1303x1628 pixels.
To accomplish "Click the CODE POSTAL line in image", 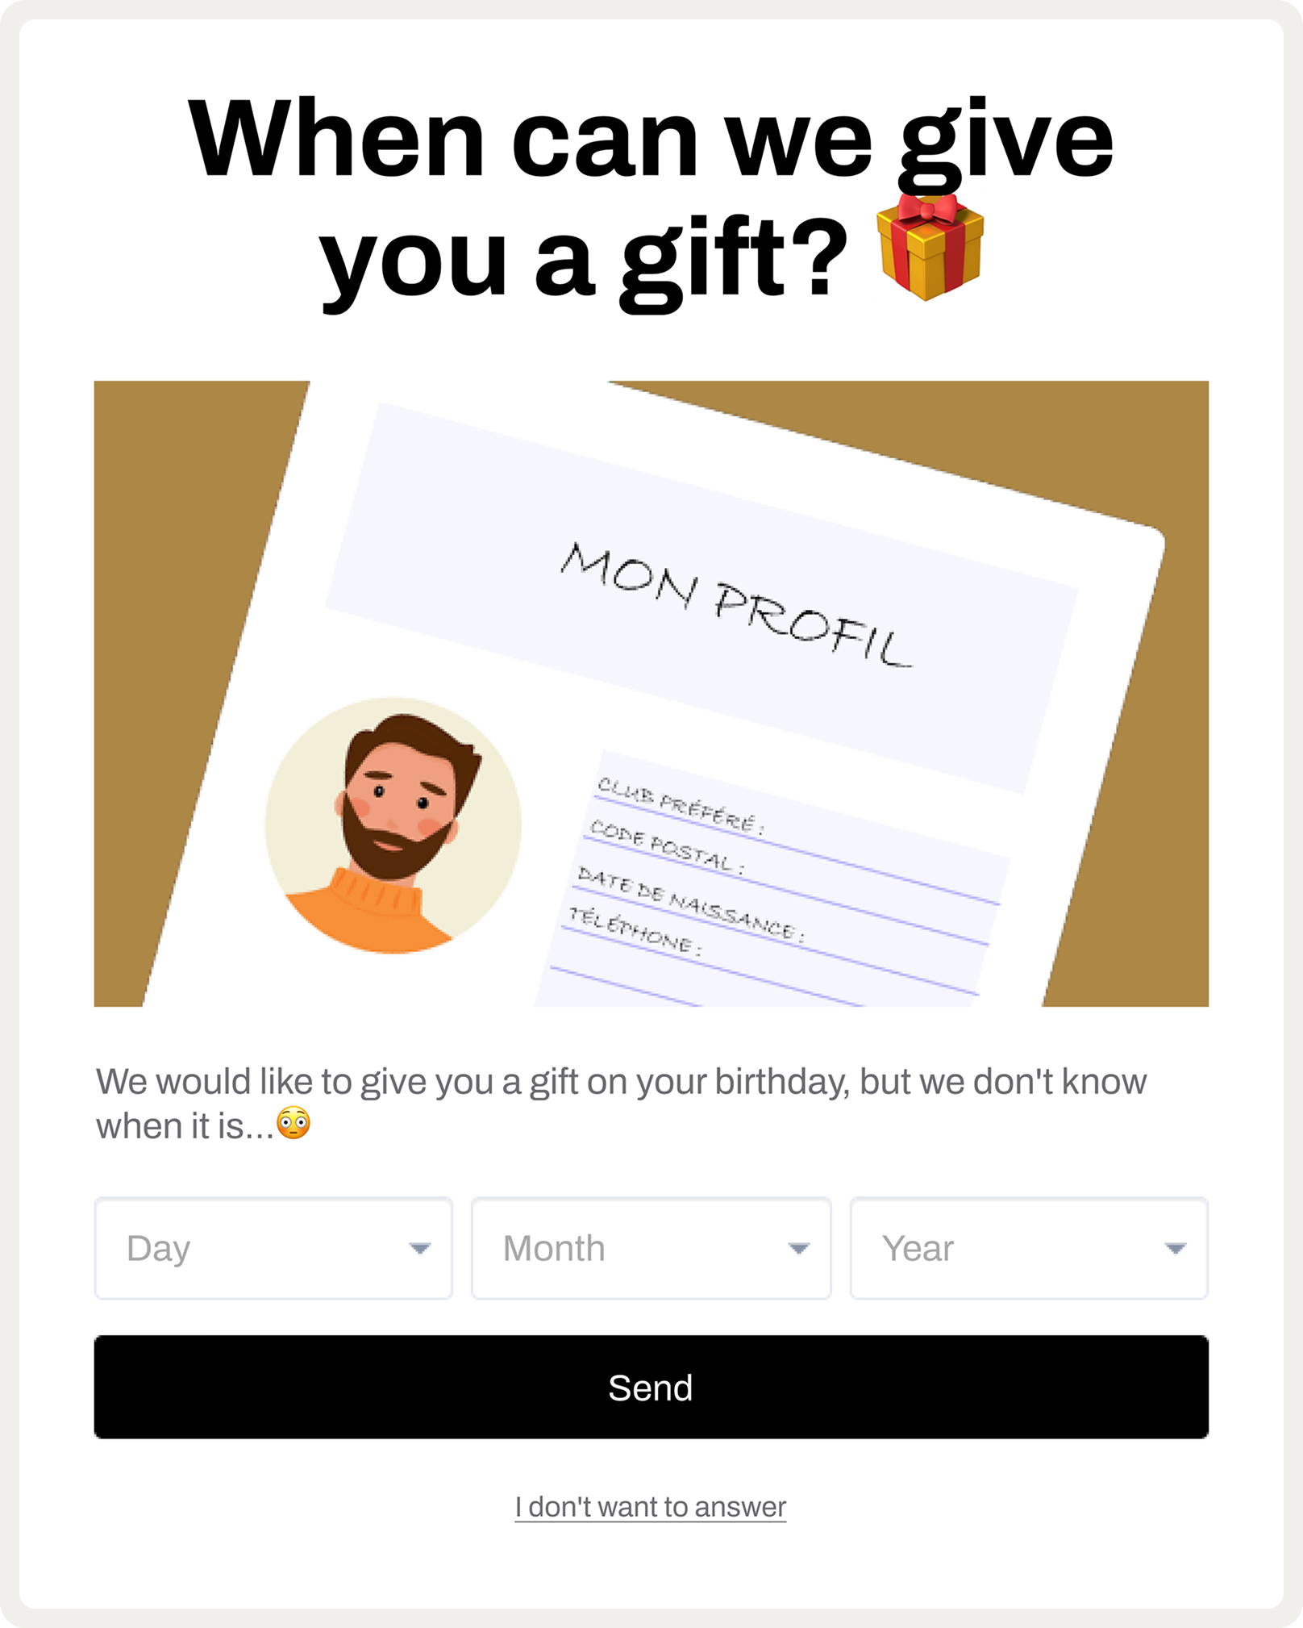I will 668,847.
